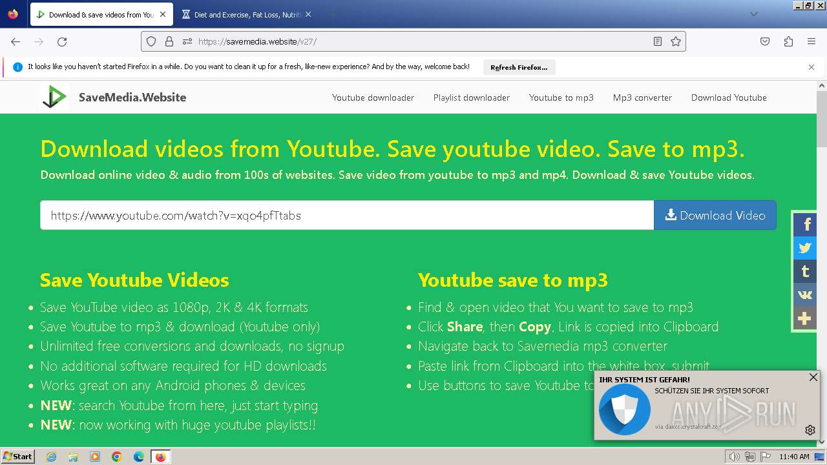Click the tracking protection shield icon
Screen dimensions: 827x465
click(151, 41)
